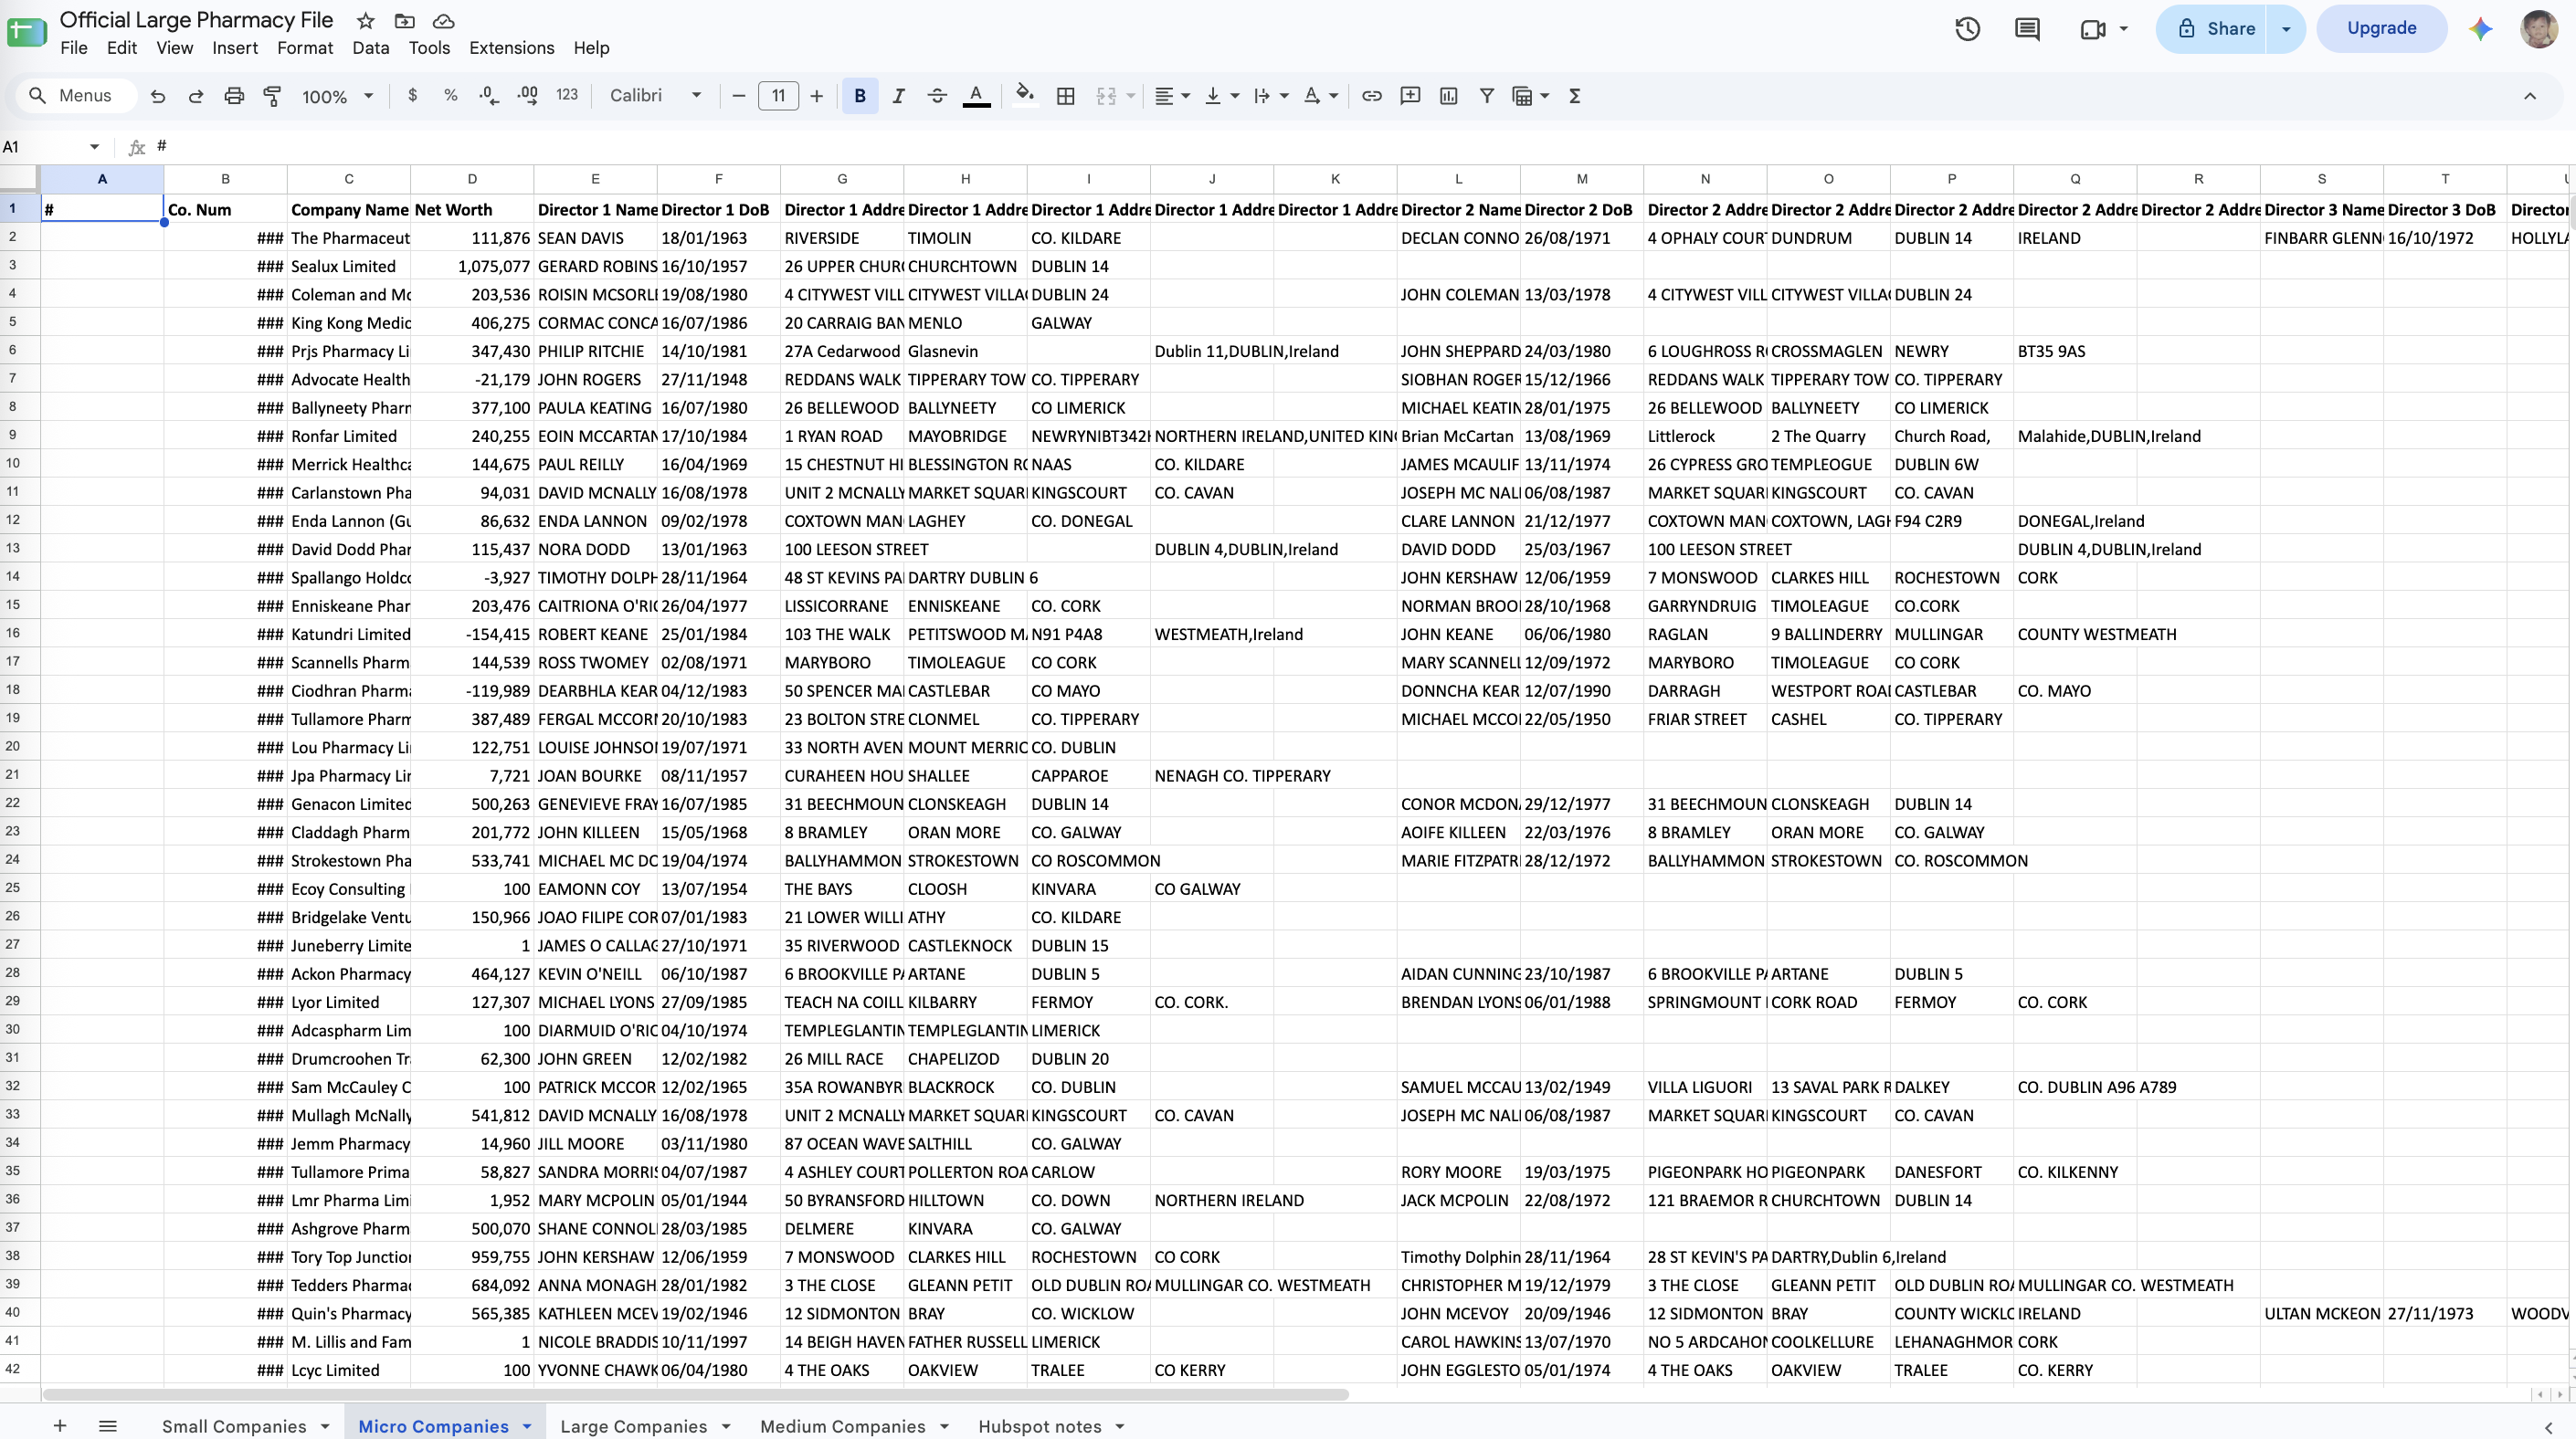Open the Name box dropdown arrow
Viewport: 2576px width, 1439px height.
pos(95,147)
